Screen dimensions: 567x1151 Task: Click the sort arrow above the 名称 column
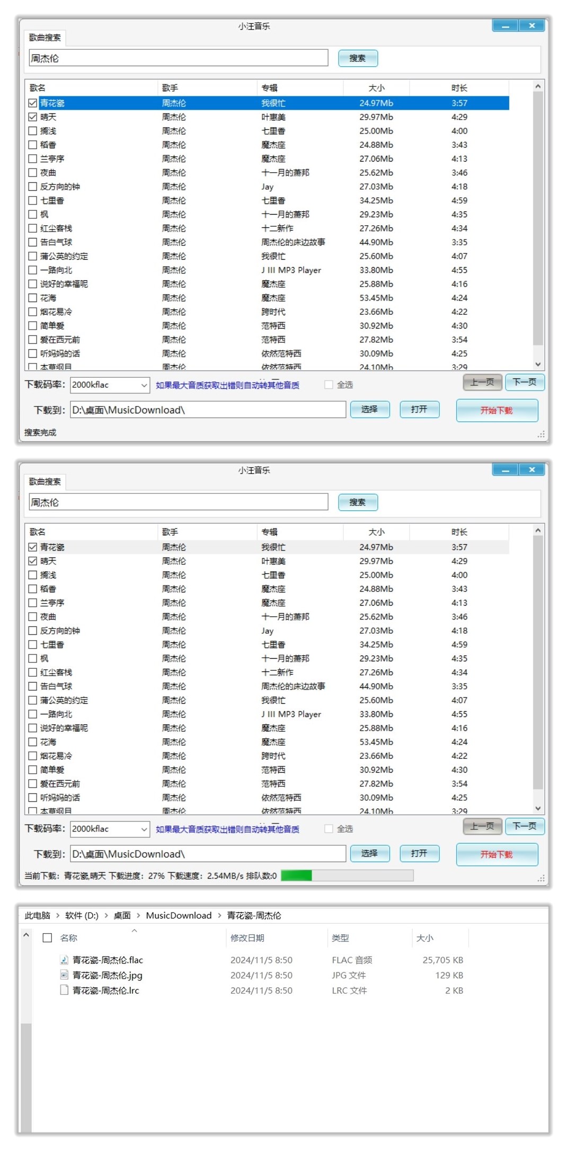tap(135, 931)
